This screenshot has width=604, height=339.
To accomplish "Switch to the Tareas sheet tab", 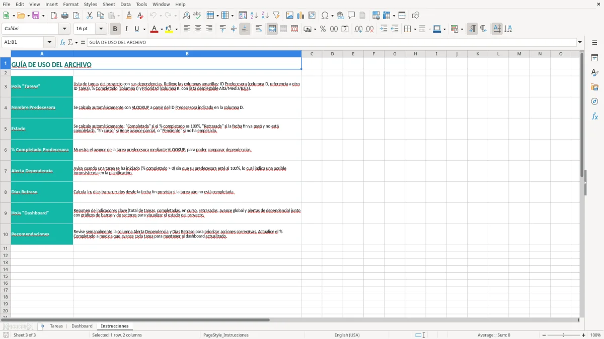I will coord(56,326).
